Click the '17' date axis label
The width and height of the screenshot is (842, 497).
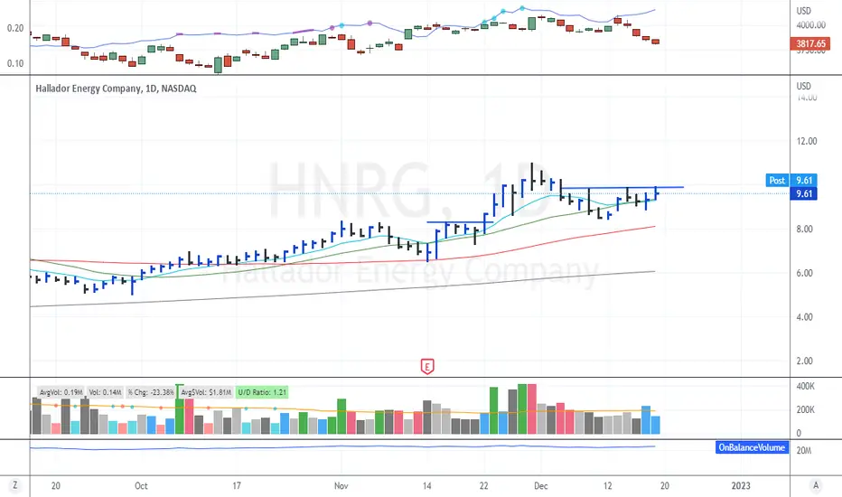coord(237,486)
